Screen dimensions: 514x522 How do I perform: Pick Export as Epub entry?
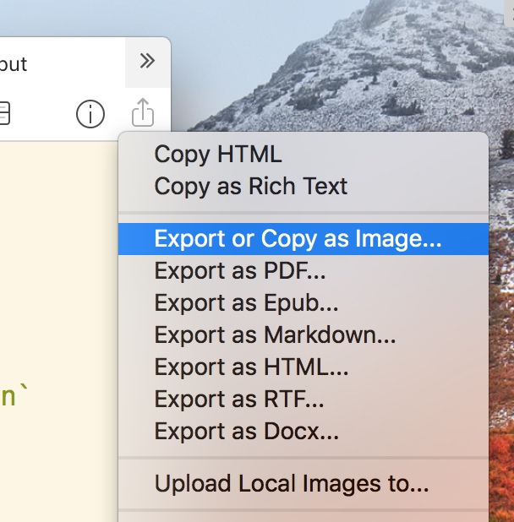coord(247,303)
